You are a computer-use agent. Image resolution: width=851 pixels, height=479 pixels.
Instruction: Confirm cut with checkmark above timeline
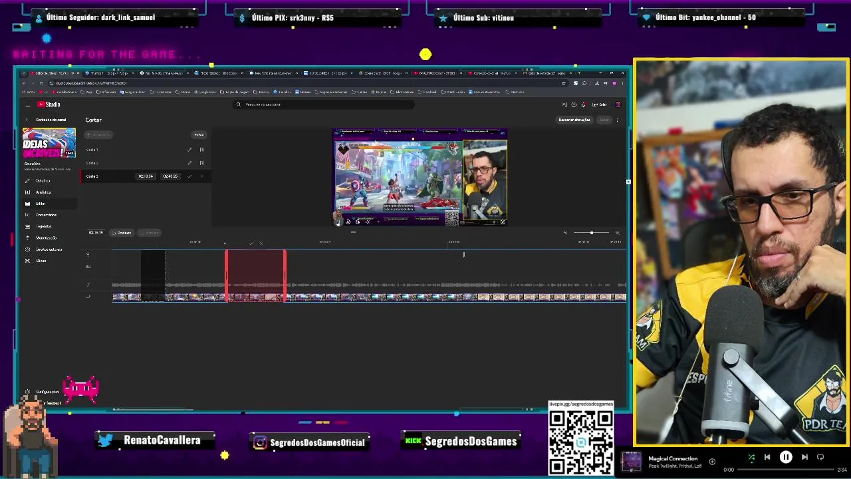(x=251, y=243)
